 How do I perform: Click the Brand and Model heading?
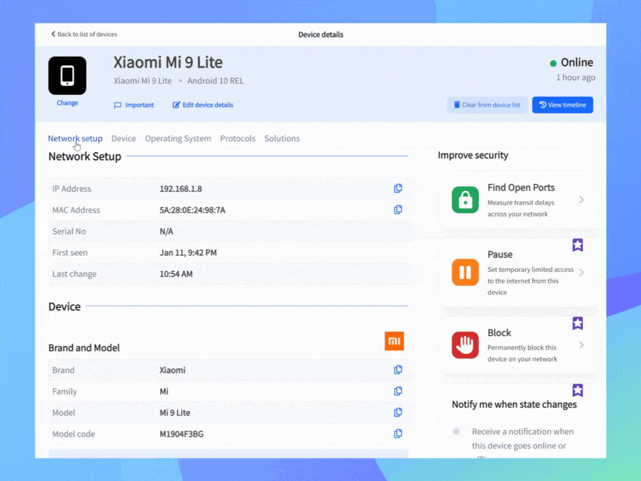point(84,347)
